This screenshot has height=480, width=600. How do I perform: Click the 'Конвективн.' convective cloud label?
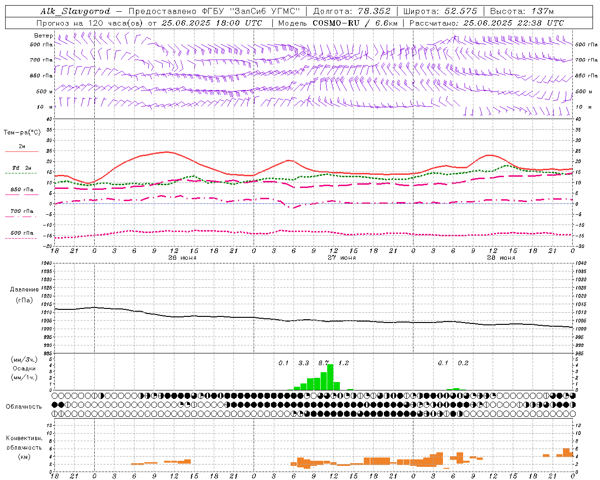(24, 438)
